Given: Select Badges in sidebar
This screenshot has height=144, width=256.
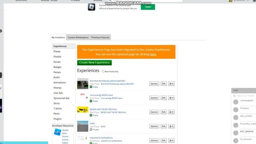Looking at the screenshot, I should point(58,67).
